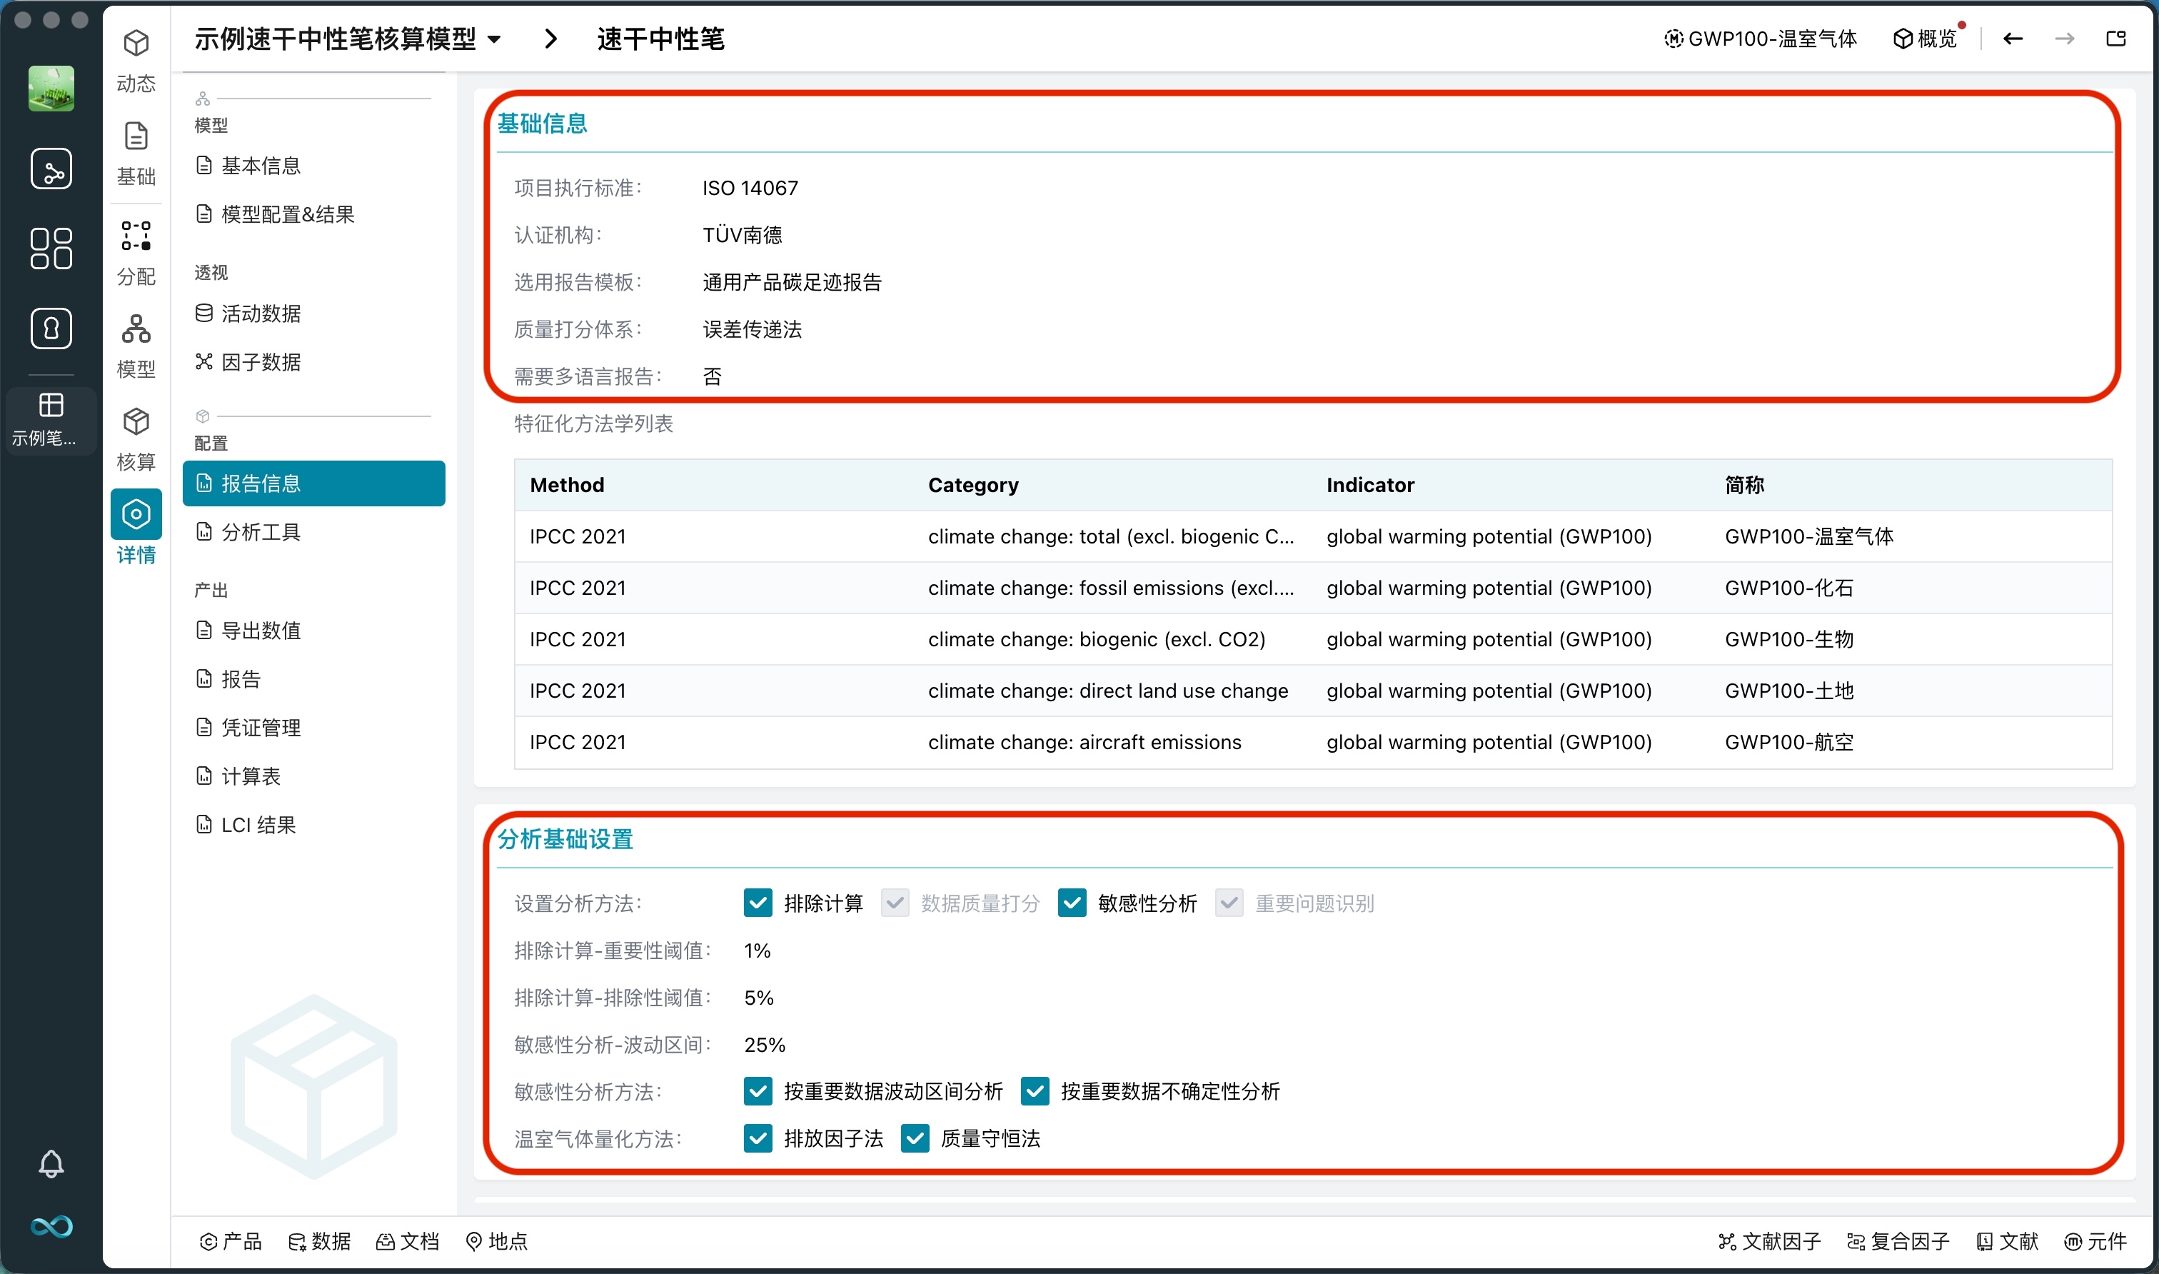The height and width of the screenshot is (1274, 2159).
Task: Uncheck the 排除计算 checkbox
Action: 758,903
